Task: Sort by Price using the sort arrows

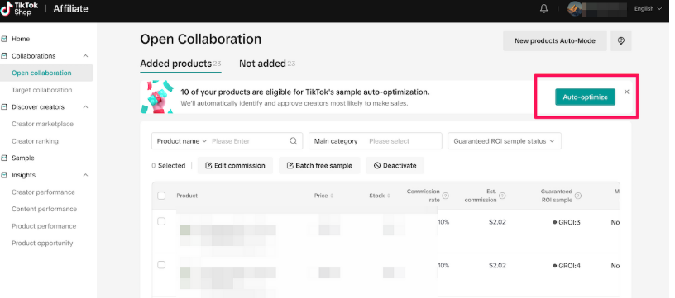Action: (332, 196)
